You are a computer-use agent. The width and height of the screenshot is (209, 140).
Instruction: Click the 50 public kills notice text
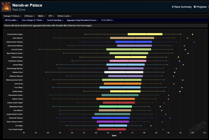pyautogui.click(x=48, y=25)
